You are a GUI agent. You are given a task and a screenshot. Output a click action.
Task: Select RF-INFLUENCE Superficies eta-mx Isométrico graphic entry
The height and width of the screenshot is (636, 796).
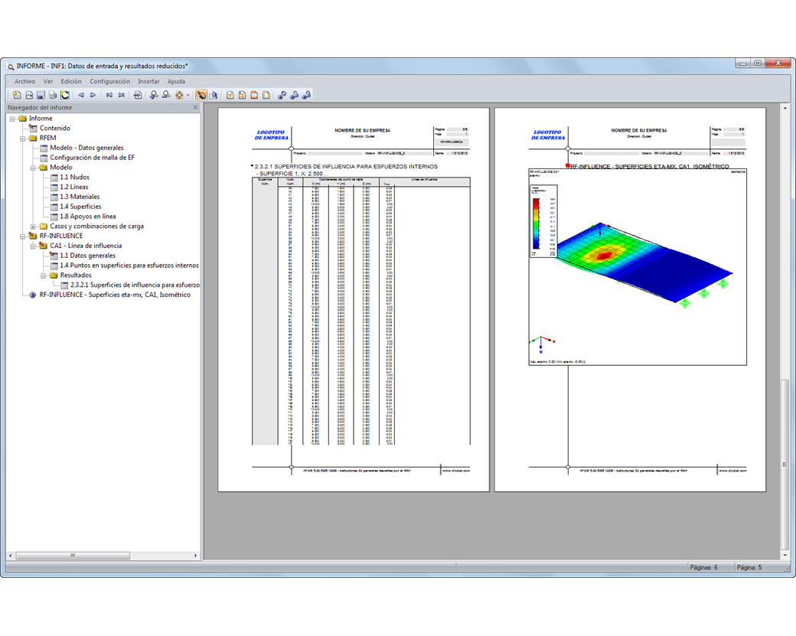[x=115, y=295]
